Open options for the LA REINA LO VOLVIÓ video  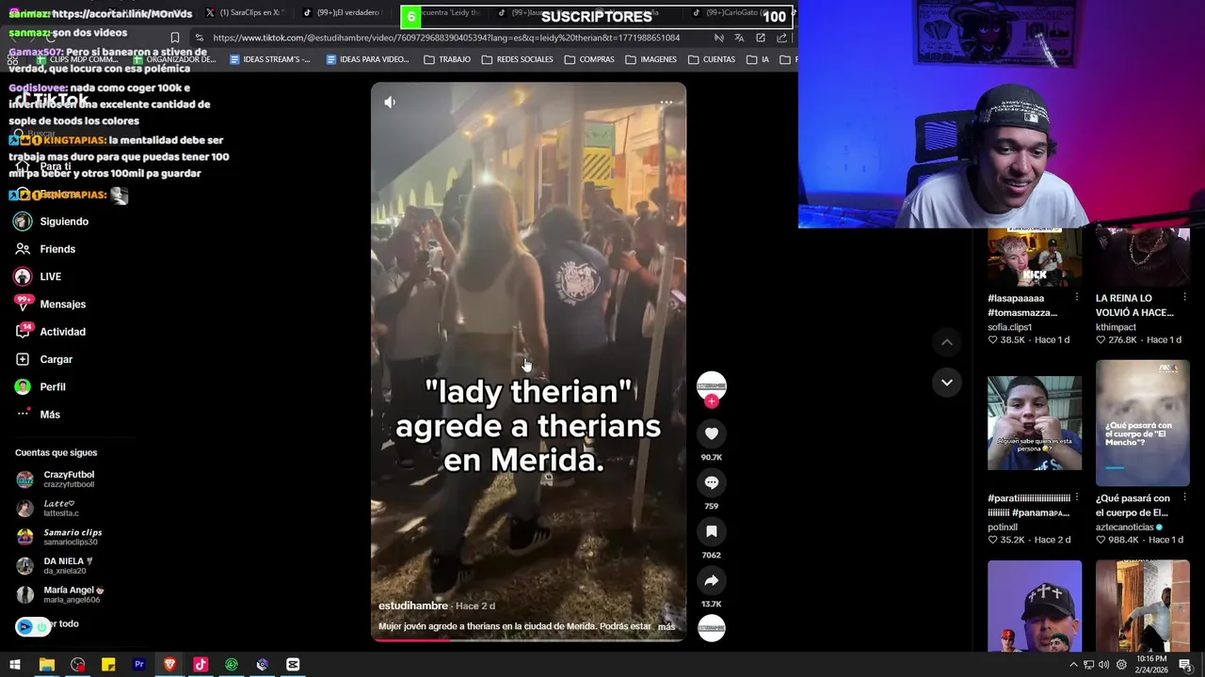click(x=1184, y=297)
